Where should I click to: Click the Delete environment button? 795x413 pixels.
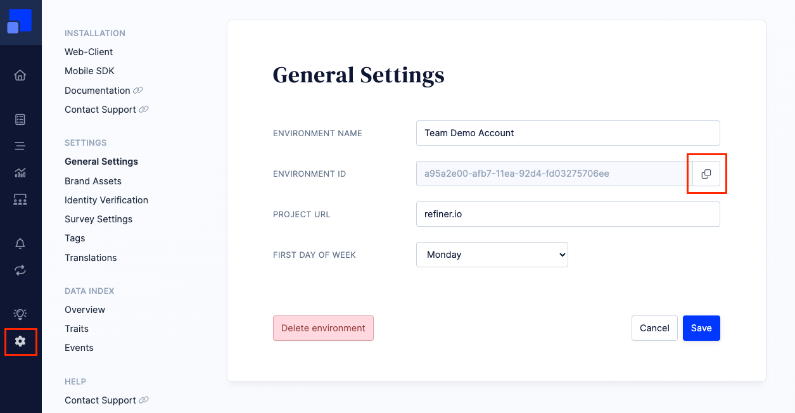pos(323,328)
